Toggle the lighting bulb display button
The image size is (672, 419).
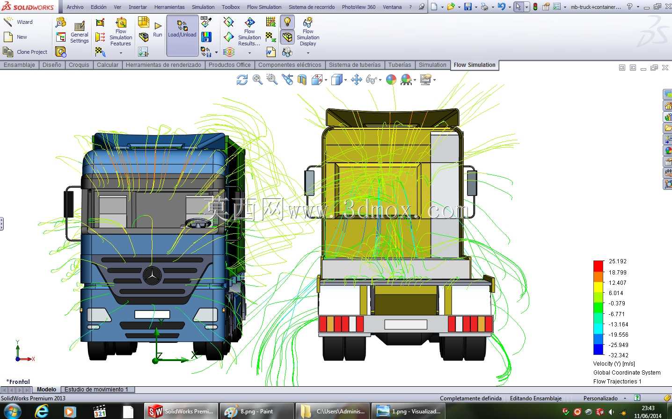(x=287, y=22)
